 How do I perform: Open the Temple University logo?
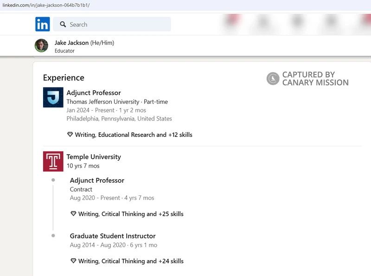tap(53, 162)
